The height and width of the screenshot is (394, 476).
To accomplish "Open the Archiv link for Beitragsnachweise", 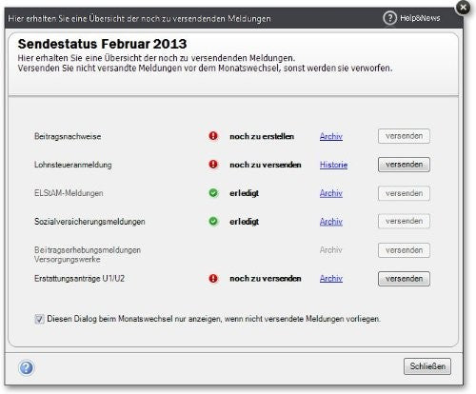I will [331, 136].
